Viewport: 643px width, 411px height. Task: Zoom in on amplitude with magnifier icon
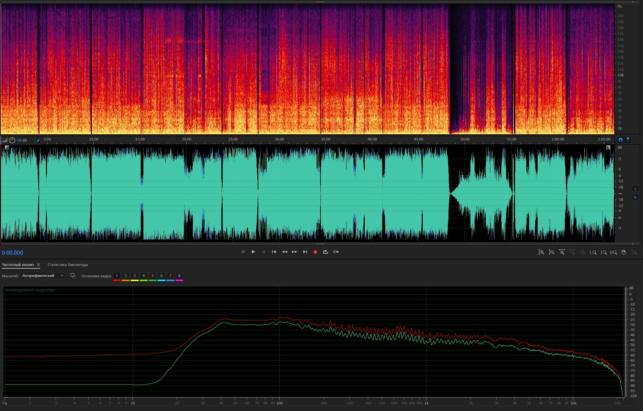coord(541,252)
